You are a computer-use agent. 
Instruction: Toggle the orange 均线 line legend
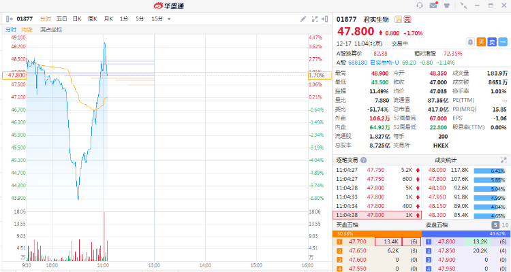(27, 30)
